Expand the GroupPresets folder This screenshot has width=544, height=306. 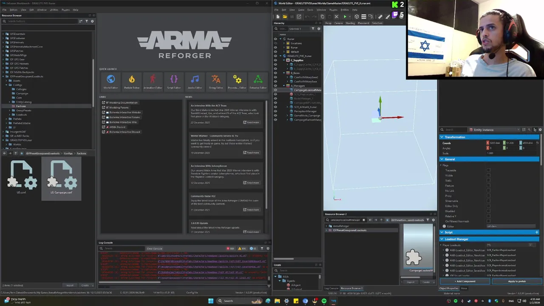(x=10, y=110)
